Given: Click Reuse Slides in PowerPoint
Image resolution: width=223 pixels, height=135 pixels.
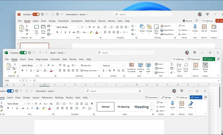Looking at the screenshot, I should [43, 29].
